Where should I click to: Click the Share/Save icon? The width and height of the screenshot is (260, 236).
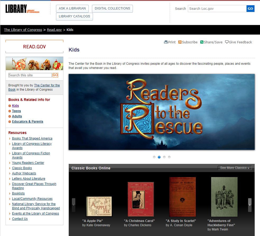pos(202,42)
